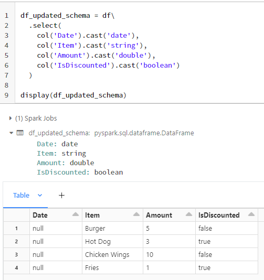Expand the Spark Jobs section
This screenshot has width=264, height=280.
click(x=10, y=118)
